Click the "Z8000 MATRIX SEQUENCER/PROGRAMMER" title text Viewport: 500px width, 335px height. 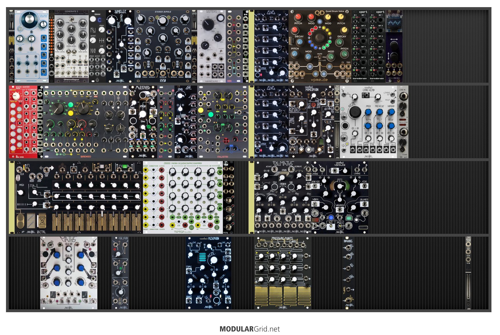click(183, 163)
